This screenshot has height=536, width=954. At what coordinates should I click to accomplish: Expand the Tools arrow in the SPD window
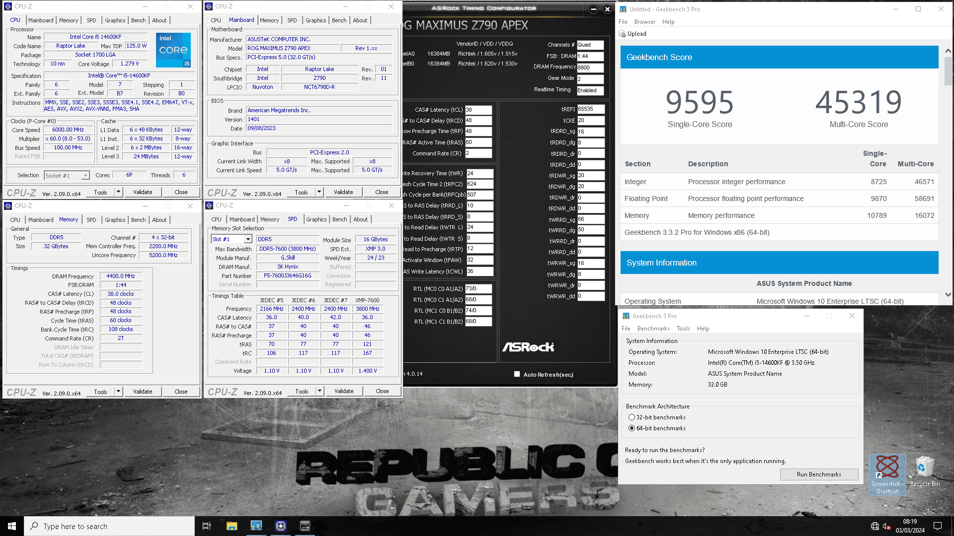click(319, 391)
